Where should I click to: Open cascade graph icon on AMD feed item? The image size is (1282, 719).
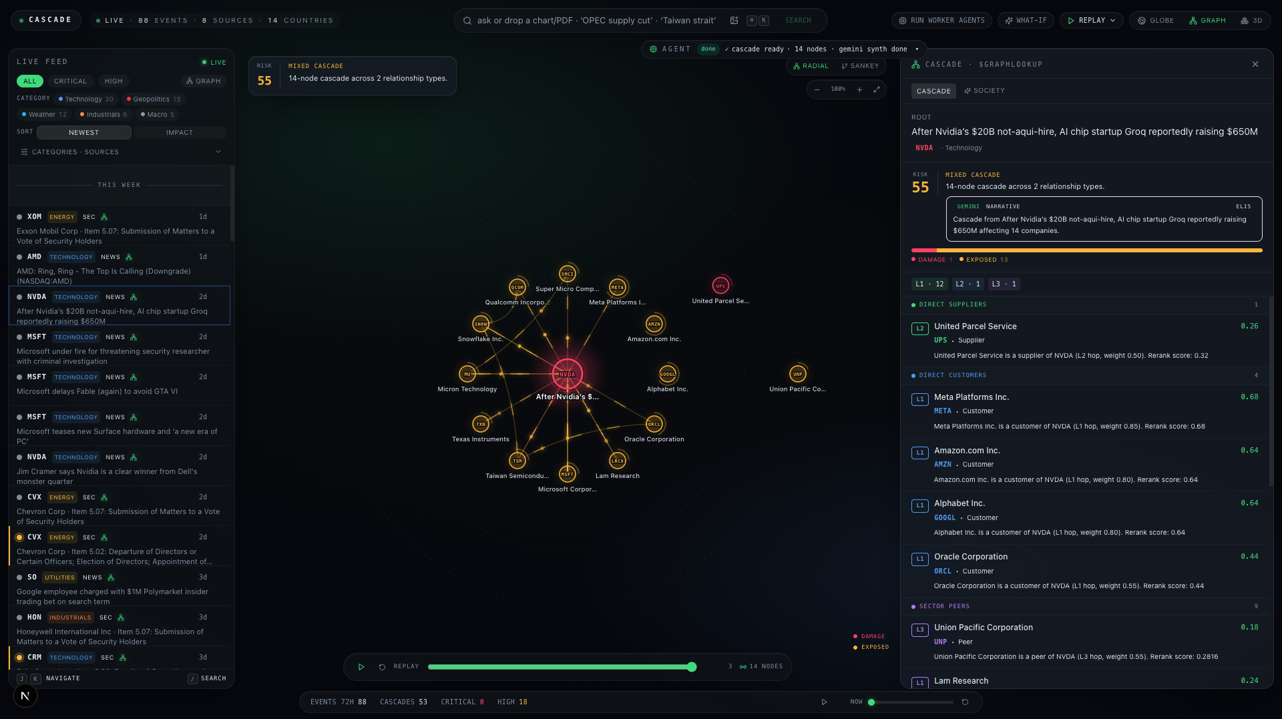(129, 257)
